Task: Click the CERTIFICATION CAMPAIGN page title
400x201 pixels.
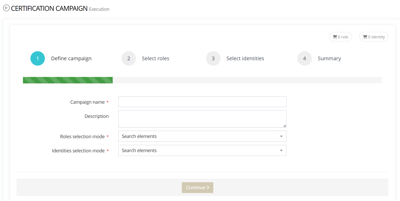Action: [x=49, y=8]
